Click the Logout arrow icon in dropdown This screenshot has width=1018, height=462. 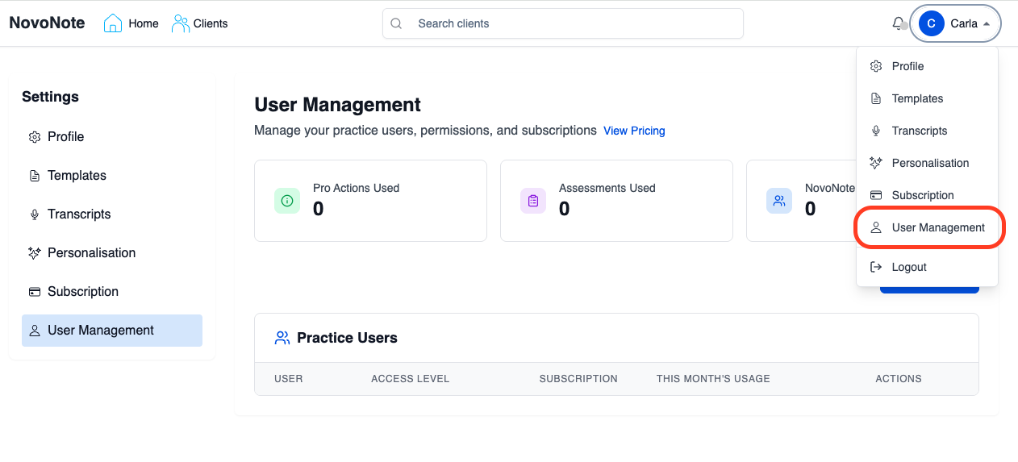(x=876, y=267)
